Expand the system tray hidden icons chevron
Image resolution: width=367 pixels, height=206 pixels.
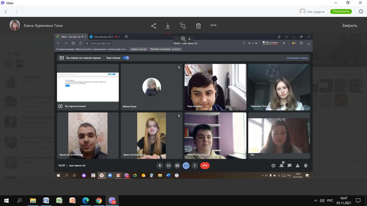click(x=316, y=201)
